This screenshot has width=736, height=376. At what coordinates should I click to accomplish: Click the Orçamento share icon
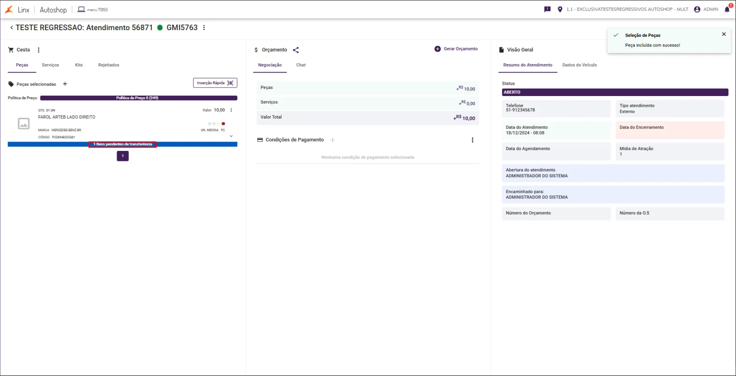(296, 50)
